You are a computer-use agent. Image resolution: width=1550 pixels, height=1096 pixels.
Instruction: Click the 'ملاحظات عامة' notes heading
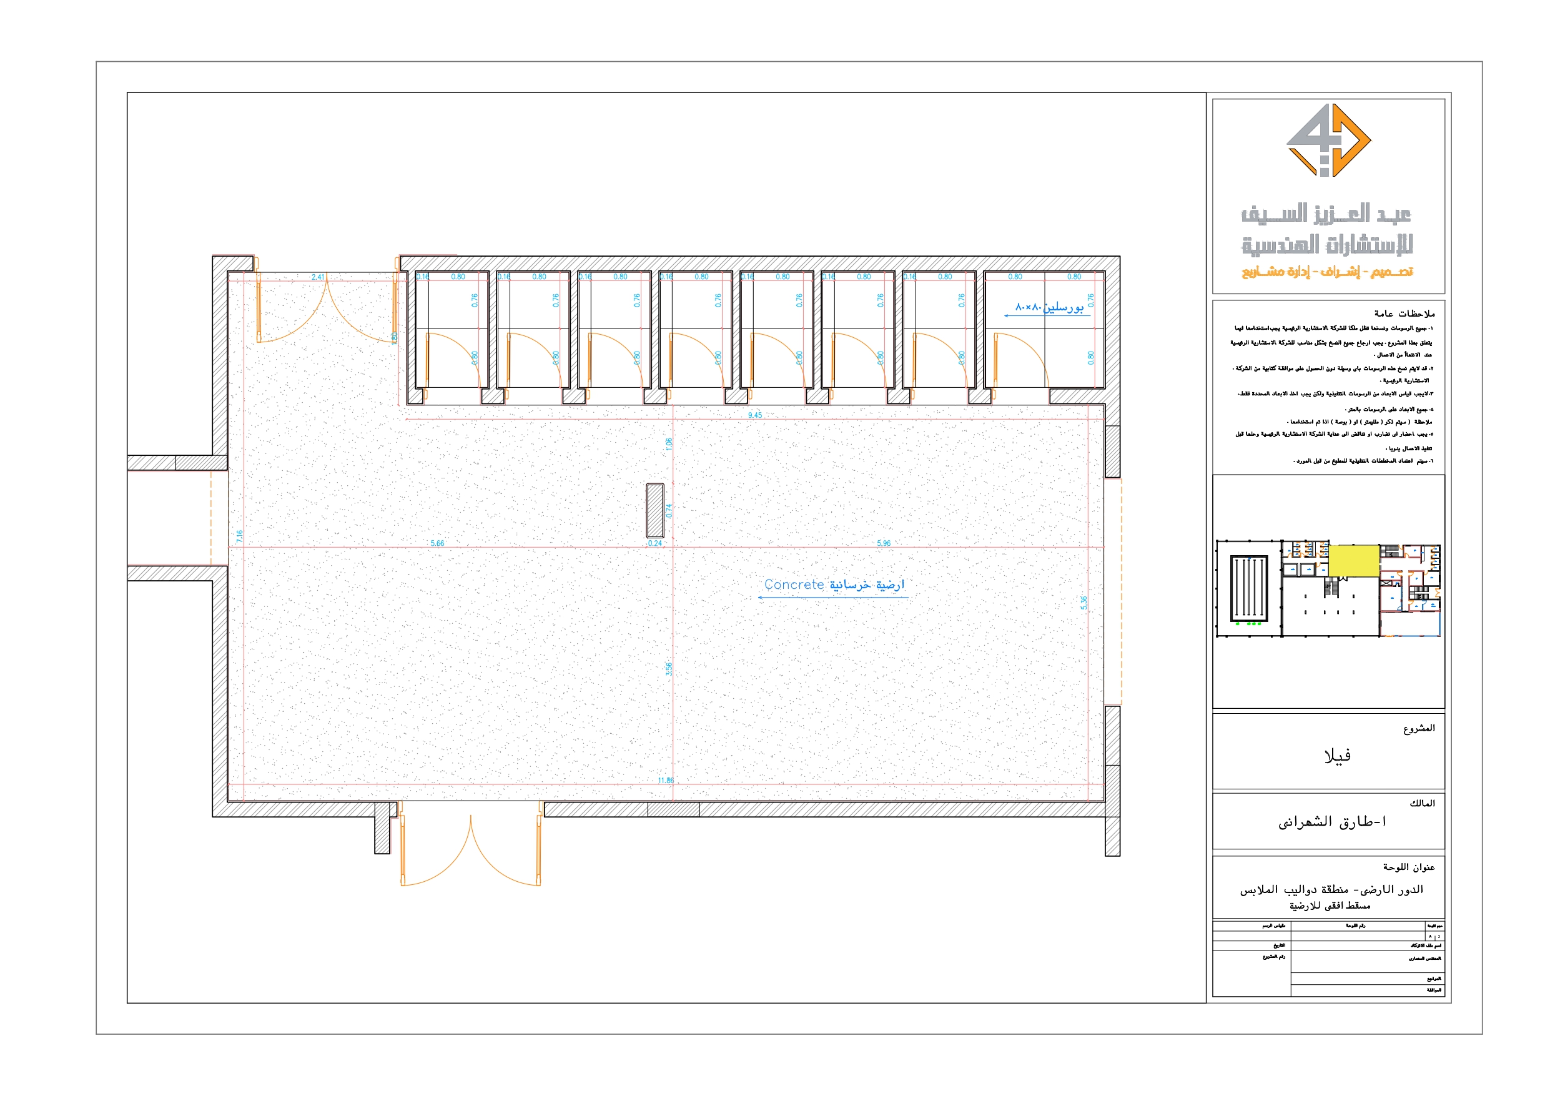pyautogui.click(x=1404, y=313)
